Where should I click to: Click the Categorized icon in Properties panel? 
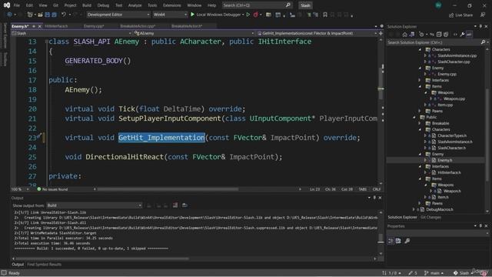pyautogui.click(x=391, y=241)
